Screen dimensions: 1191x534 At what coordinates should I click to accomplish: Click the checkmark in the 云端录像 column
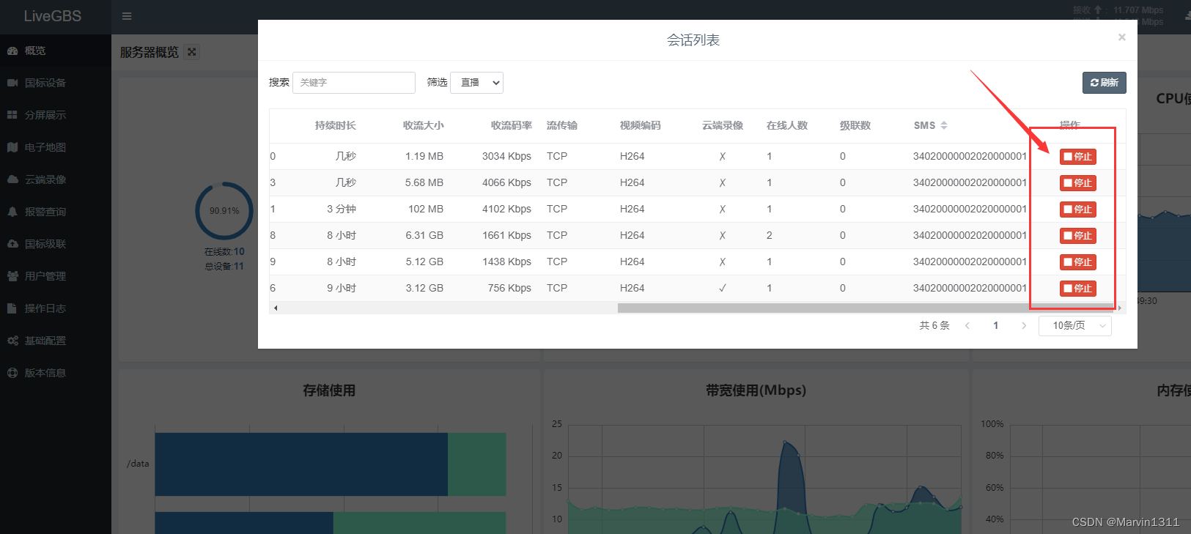pos(723,288)
